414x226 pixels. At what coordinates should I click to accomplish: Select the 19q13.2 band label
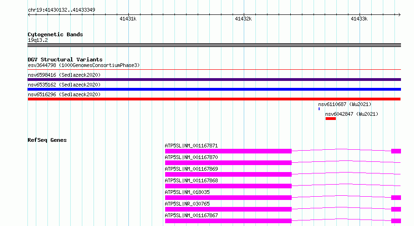point(38,40)
